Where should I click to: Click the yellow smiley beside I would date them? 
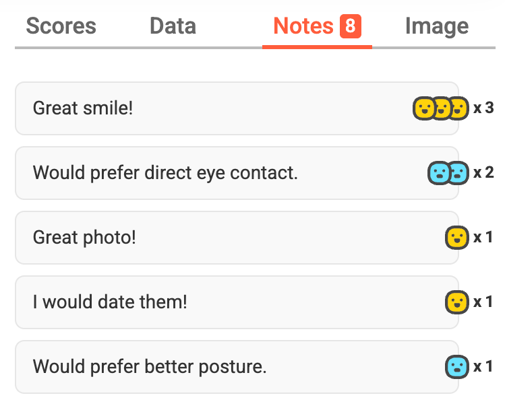pos(457,302)
